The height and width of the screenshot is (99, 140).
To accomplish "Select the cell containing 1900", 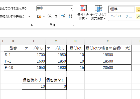I will click(x=56, y=68).
